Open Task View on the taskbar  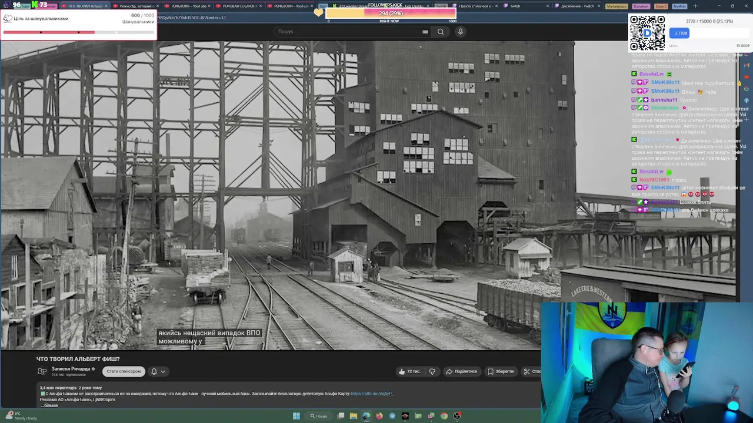click(341, 416)
